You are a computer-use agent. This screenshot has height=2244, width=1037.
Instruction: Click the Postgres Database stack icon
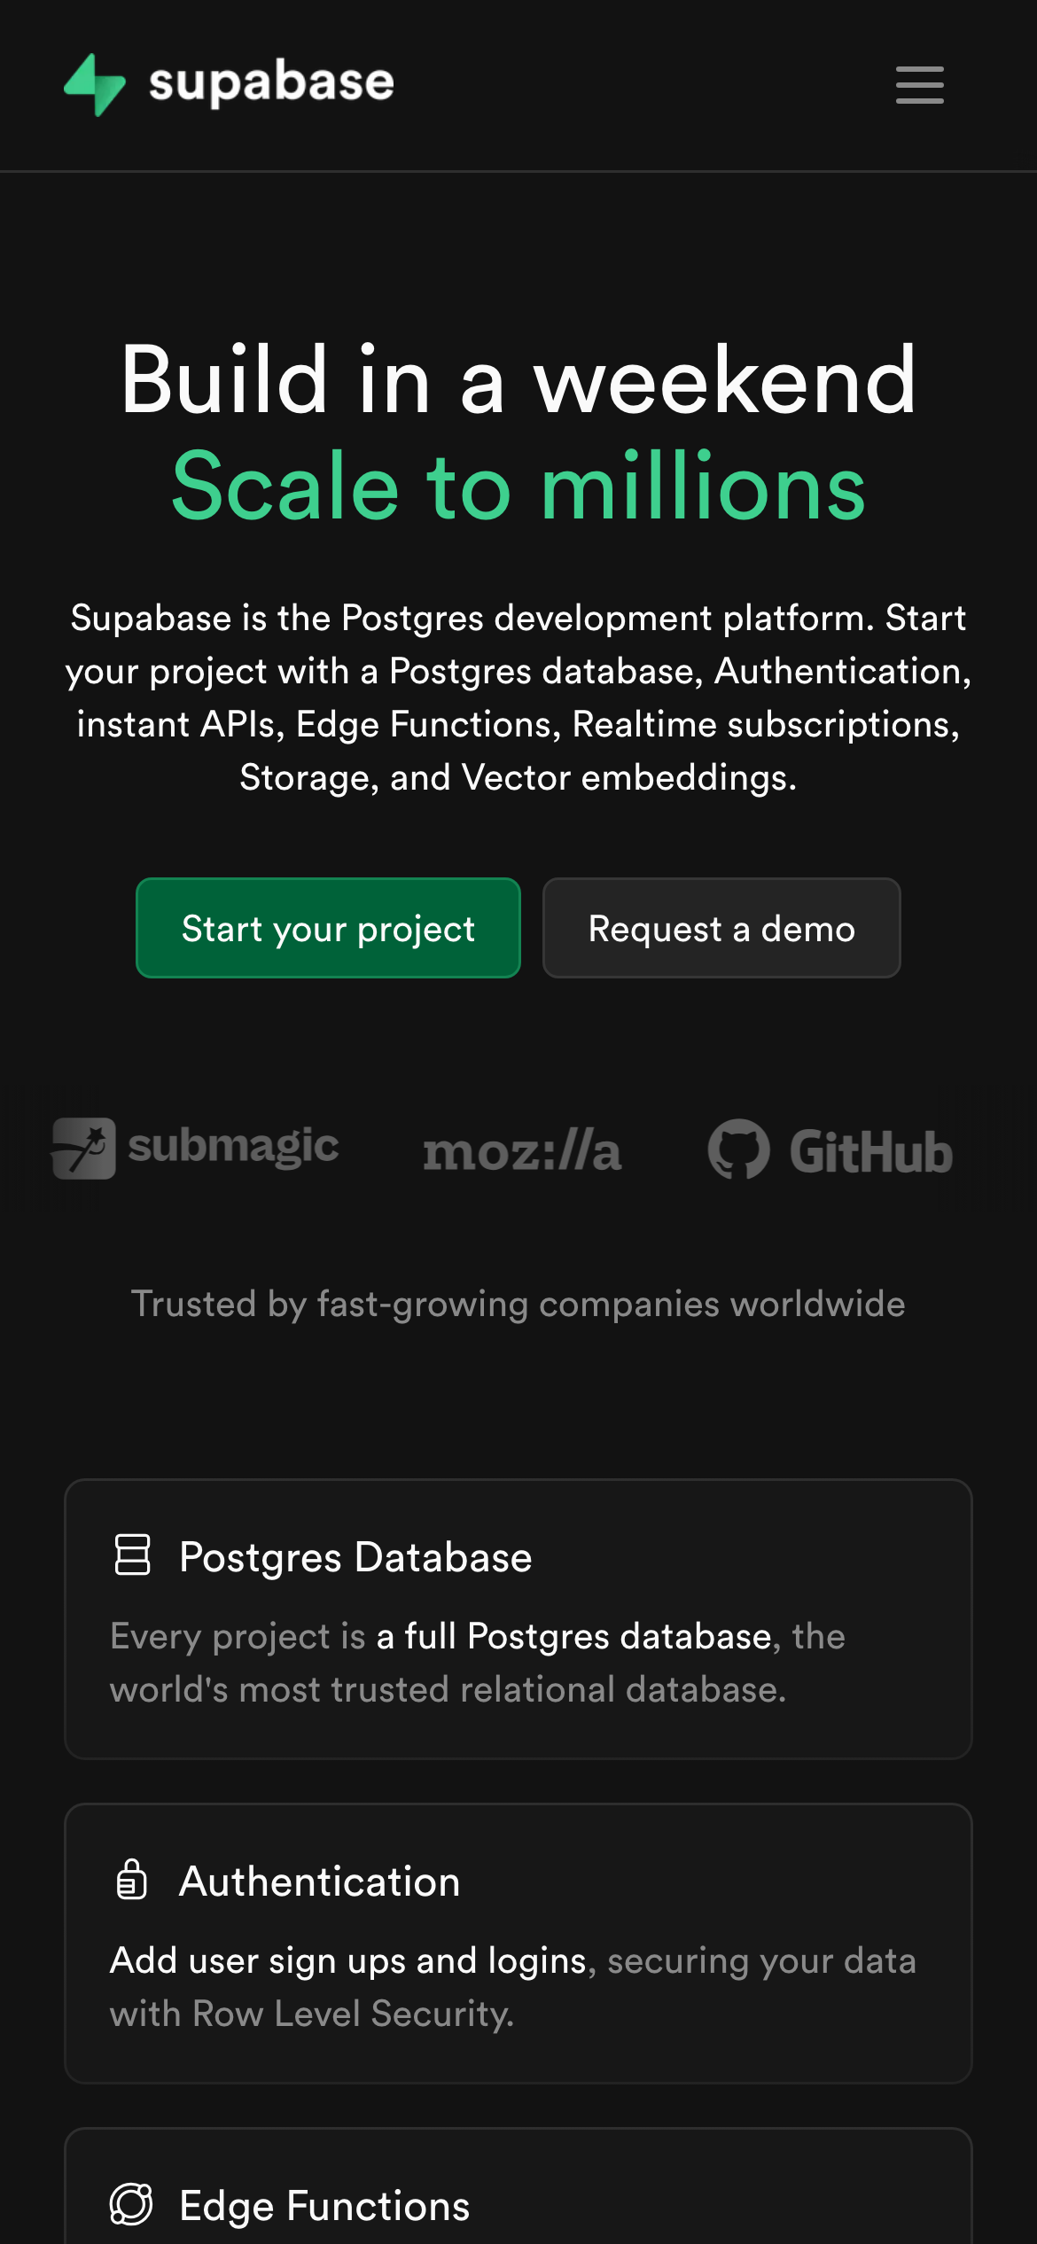[x=133, y=1555]
